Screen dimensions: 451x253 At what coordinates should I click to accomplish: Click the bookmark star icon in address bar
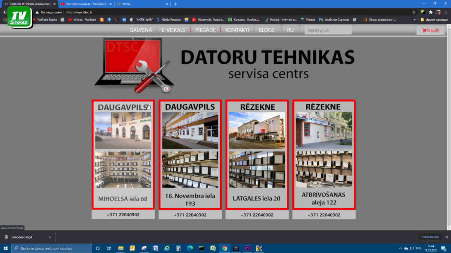point(414,12)
